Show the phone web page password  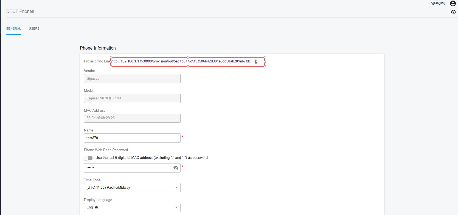[x=176, y=168]
